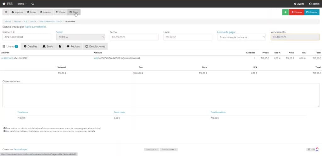Switch to the Devoluciones tab
This screenshot has width=322, height=156.
tap(95, 46)
